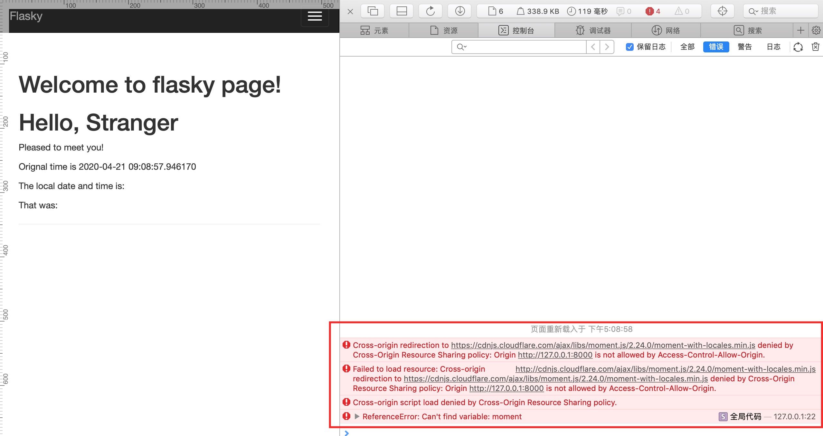The image size is (823, 436).
Task: Open console filter search options dropdown
Action: pos(462,47)
